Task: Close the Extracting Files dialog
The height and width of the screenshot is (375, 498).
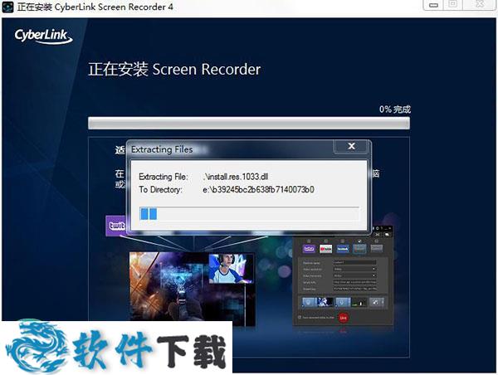Action: tap(351, 146)
